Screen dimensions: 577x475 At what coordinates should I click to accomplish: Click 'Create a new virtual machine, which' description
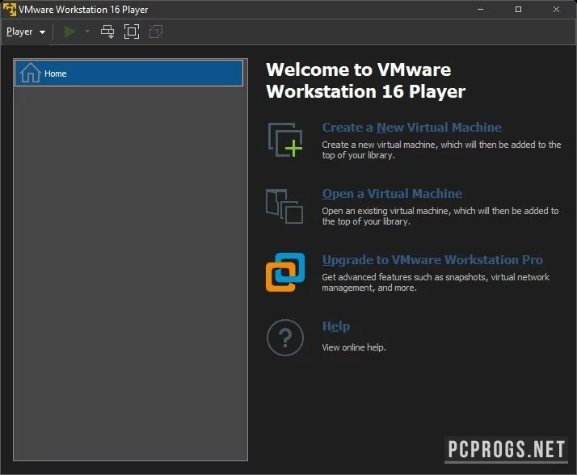(441, 149)
